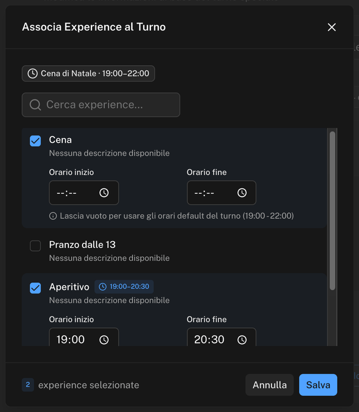This screenshot has width=359, height=412.
Task: Click the experience list scrollbar
Action: pyautogui.click(x=332, y=211)
